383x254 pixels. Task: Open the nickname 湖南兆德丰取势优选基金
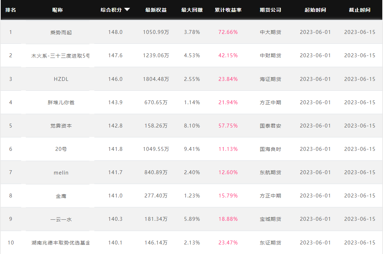60,243
